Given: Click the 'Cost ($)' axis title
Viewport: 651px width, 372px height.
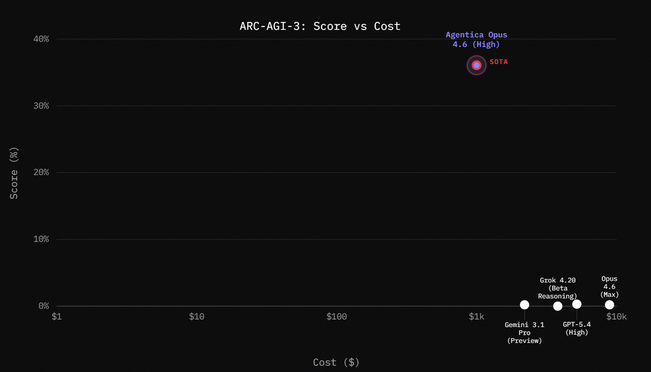Looking at the screenshot, I should [x=336, y=362].
